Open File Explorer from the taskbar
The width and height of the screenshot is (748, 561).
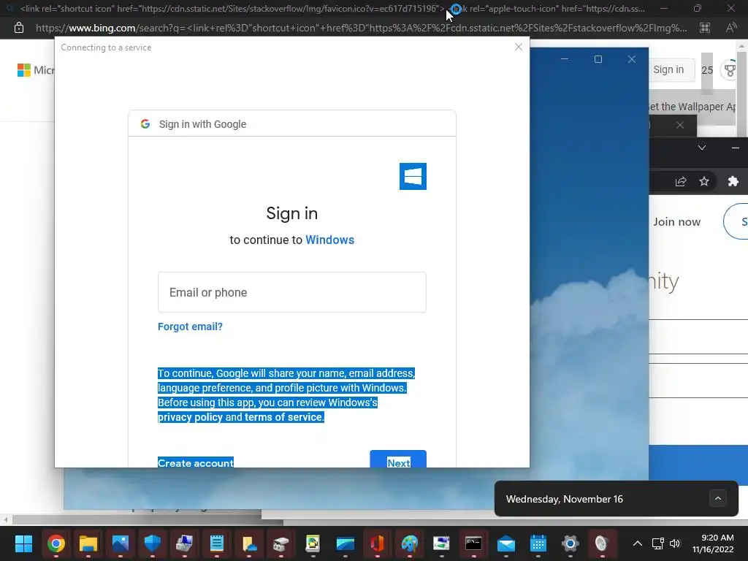pos(88,543)
